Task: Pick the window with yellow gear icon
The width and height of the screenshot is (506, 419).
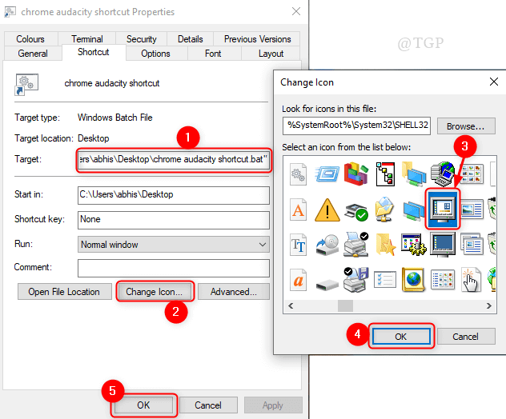Action: coord(413,245)
